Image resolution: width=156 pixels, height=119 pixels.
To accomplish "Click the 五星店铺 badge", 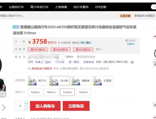I will [125, 16].
